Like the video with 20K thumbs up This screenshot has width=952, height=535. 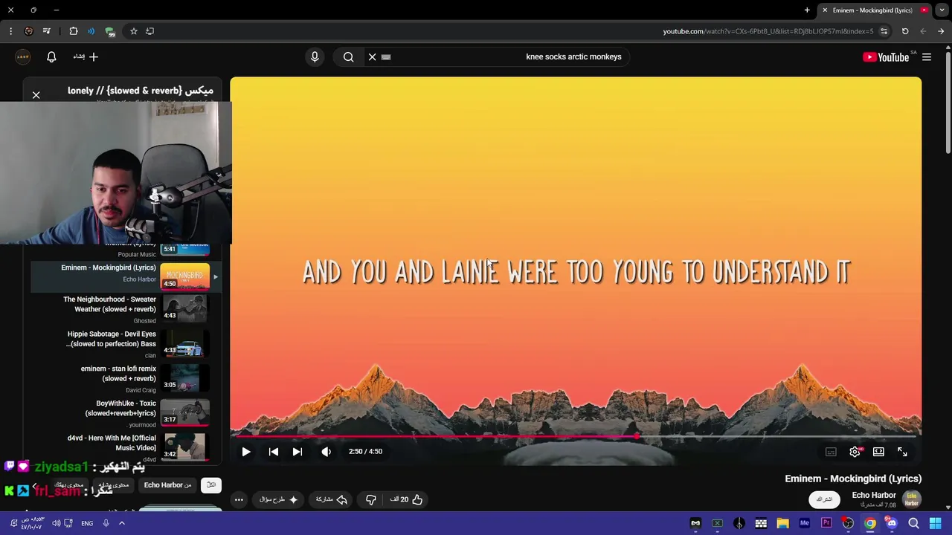(x=406, y=499)
